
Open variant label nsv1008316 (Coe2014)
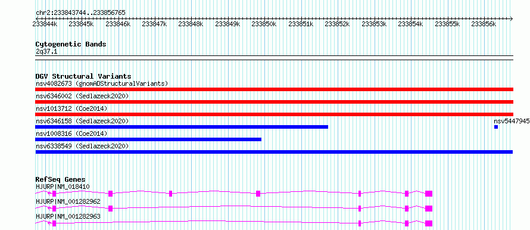pyautogui.click(x=71, y=133)
